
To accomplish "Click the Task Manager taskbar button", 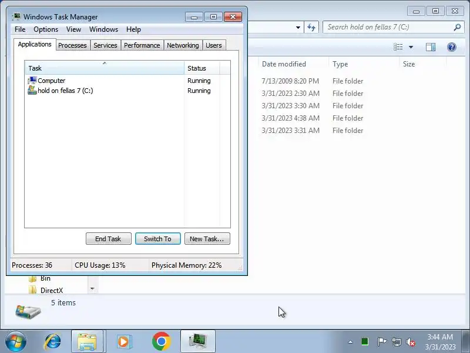I will pos(198,342).
